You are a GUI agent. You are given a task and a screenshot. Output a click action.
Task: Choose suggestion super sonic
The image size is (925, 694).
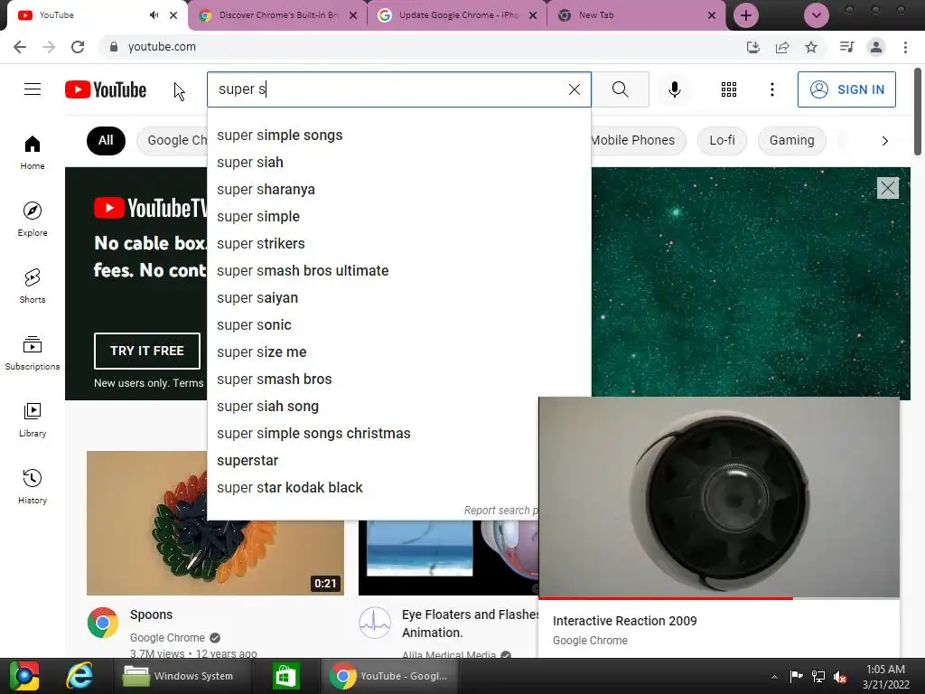click(398, 325)
